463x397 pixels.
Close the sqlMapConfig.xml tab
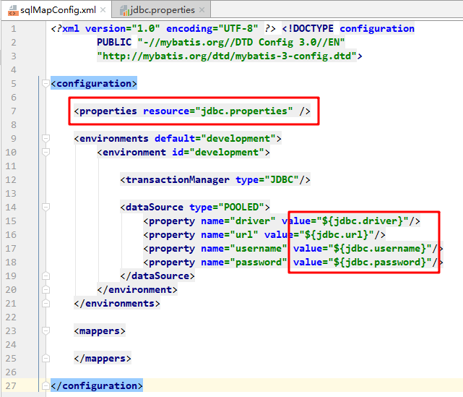pyautogui.click(x=103, y=9)
